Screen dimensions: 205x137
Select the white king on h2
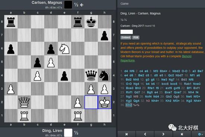click(x=104, y=102)
